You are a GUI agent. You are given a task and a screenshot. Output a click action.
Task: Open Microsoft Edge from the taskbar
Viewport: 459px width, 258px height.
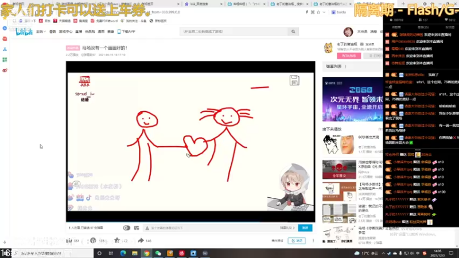[123, 253]
